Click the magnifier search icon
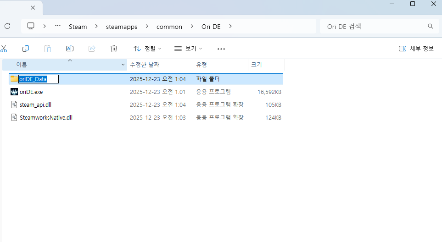Image resolution: width=442 pixels, height=242 pixels. 431,26
